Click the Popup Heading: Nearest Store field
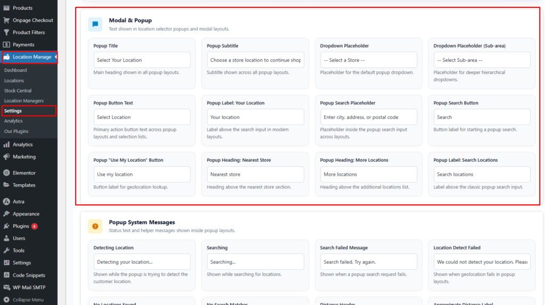This screenshot has width=545, height=305. coord(255,175)
